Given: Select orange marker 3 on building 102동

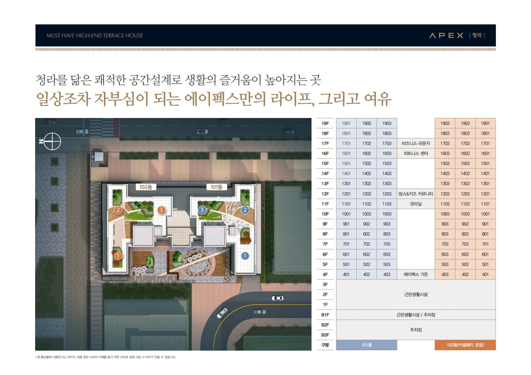Looking at the screenshot, I should [x=161, y=210].
